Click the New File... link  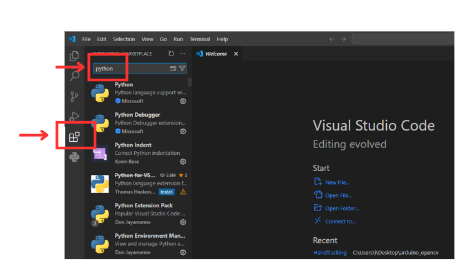pos(337,183)
